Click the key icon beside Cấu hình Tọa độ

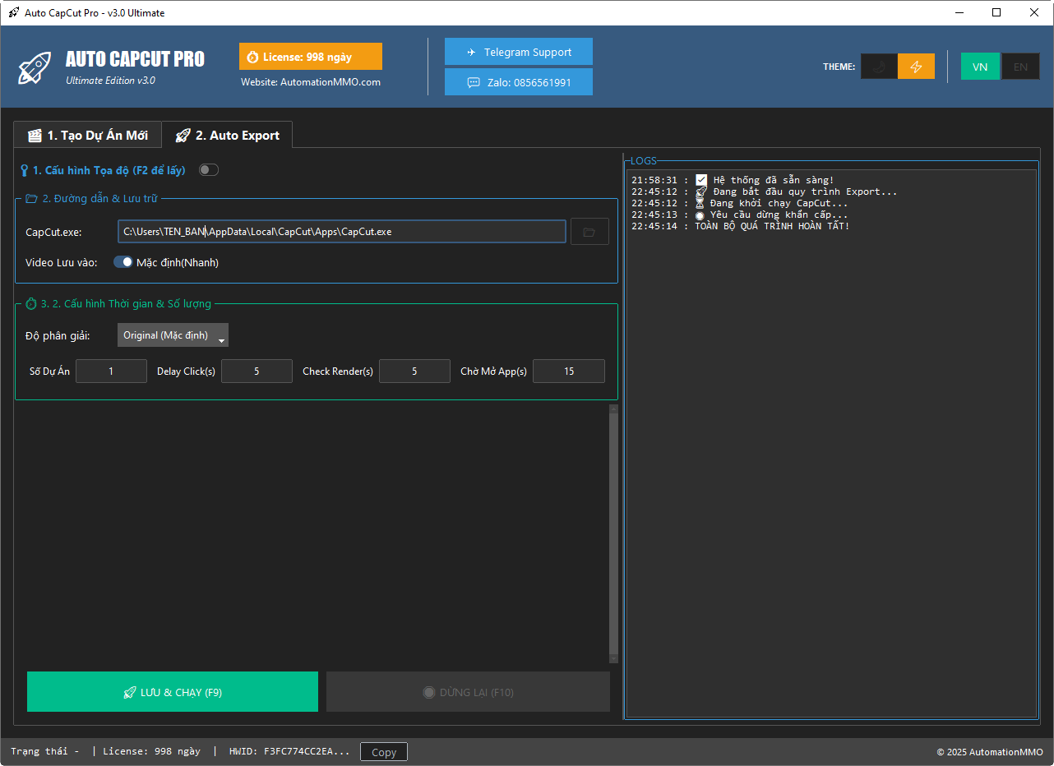pyautogui.click(x=24, y=170)
